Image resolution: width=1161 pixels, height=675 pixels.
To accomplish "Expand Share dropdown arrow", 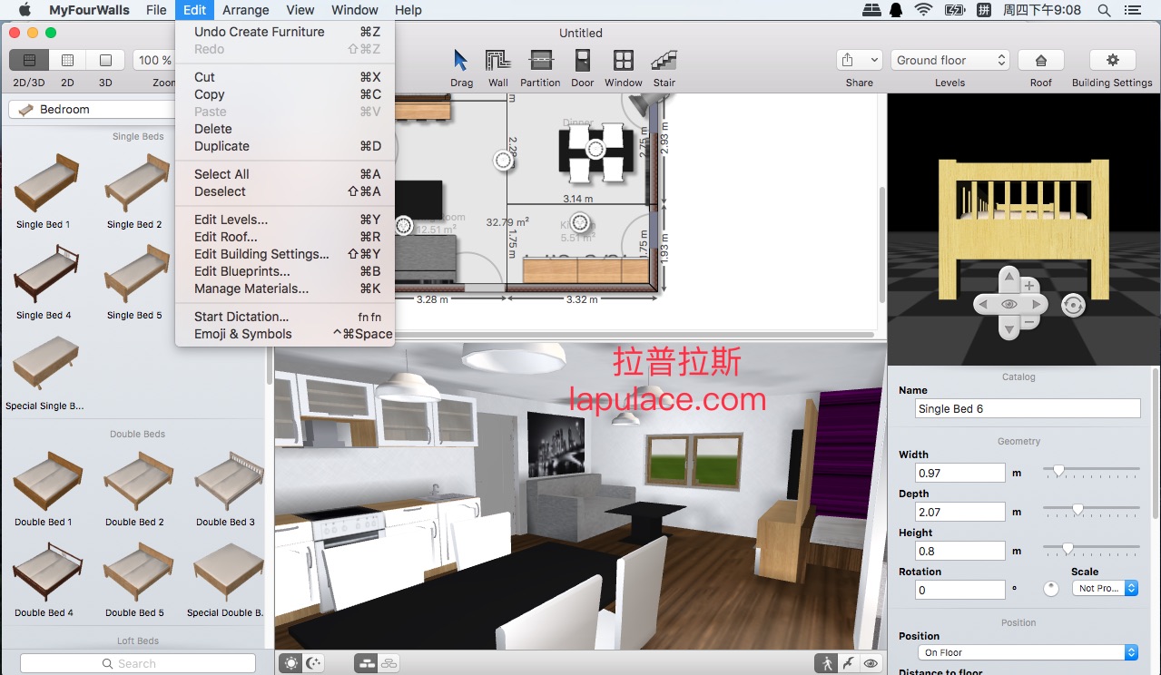I will pos(875,60).
